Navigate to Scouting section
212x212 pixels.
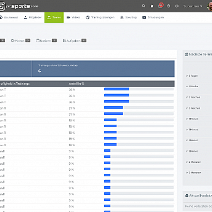point(128,17)
